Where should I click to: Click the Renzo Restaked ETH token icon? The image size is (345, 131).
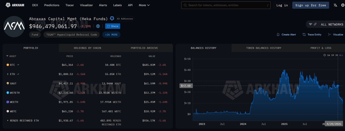tap(8, 120)
